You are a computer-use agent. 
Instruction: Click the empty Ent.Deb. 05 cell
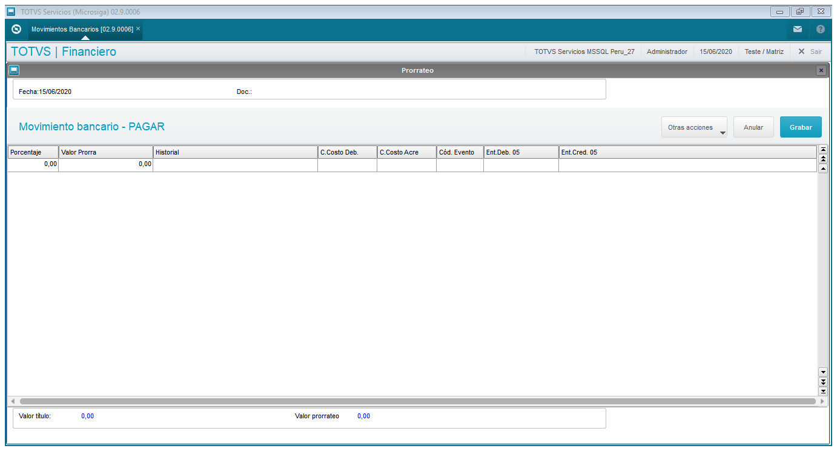point(521,165)
